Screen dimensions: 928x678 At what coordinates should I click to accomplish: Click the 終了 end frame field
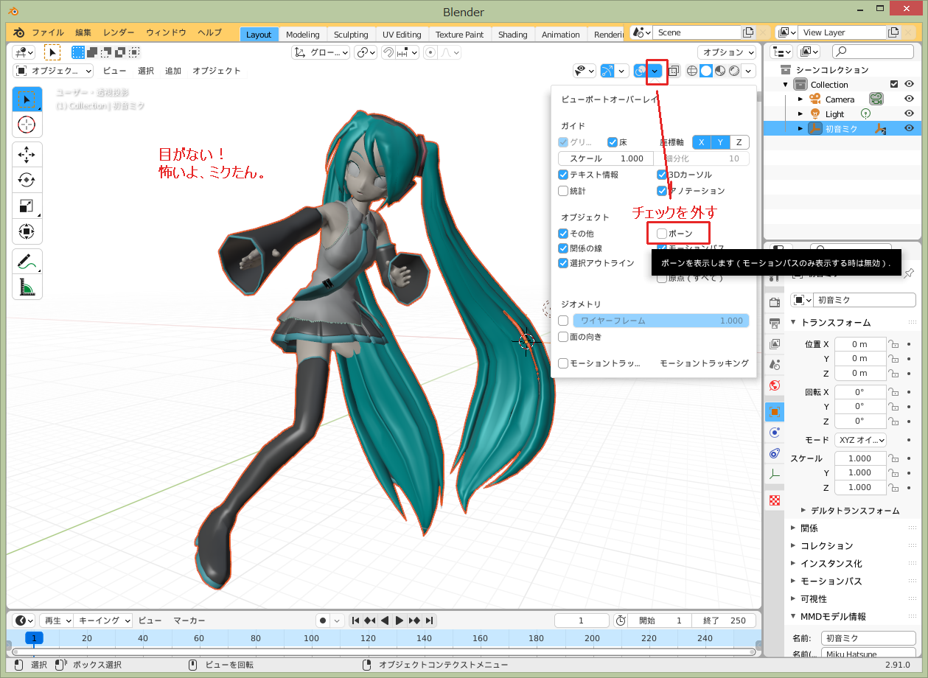coord(724,621)
